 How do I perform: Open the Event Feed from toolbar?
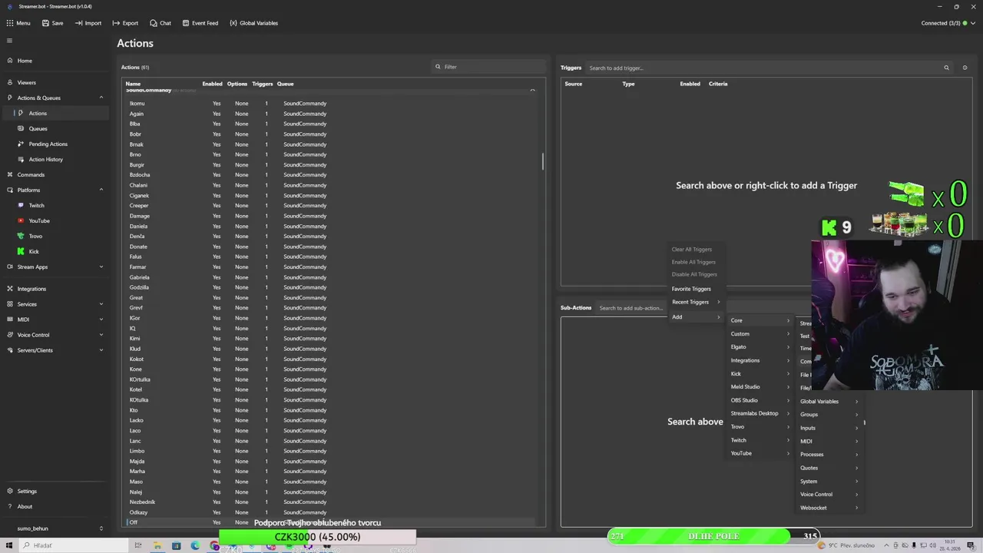tap(200, 23)
